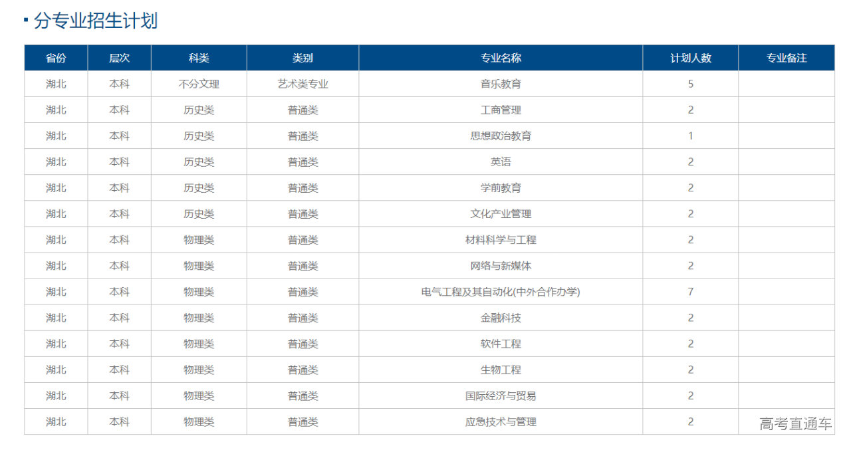The image size is (851, 450).
Task: Click the 计划人数 column header
Action: tap(690, 58)
